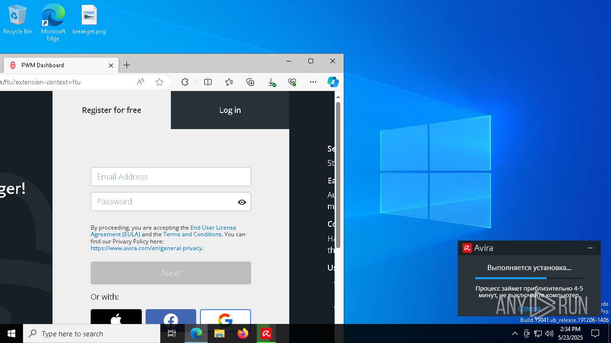Toggle password visibility eye icon
The image size is (611, 343).
click(242, 202)
